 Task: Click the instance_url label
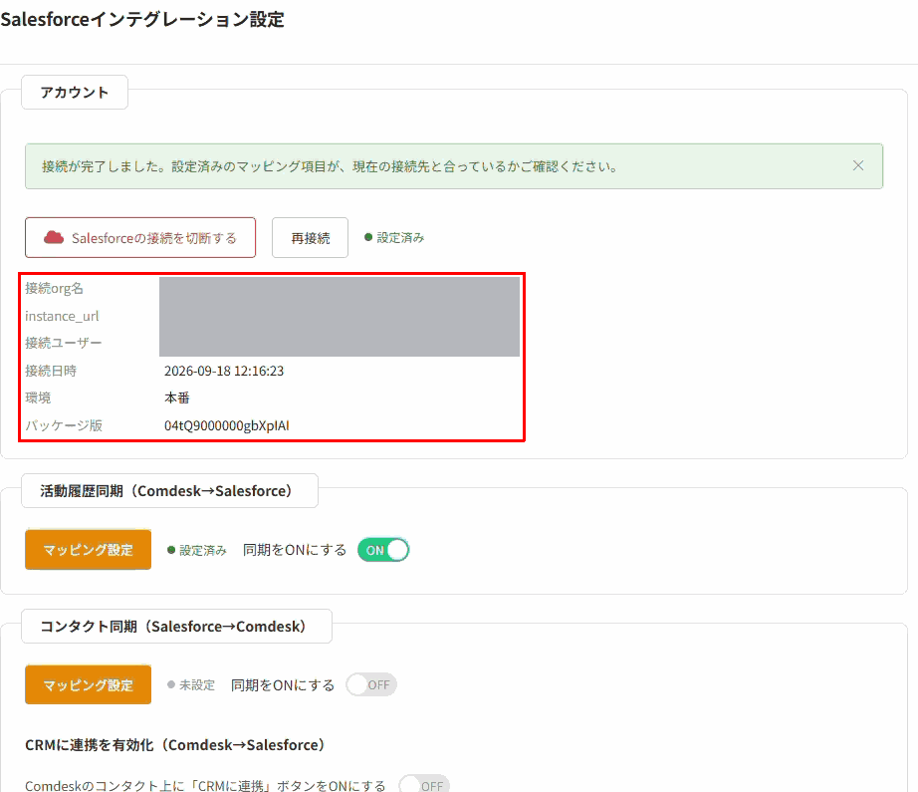(x=62, y=316)
